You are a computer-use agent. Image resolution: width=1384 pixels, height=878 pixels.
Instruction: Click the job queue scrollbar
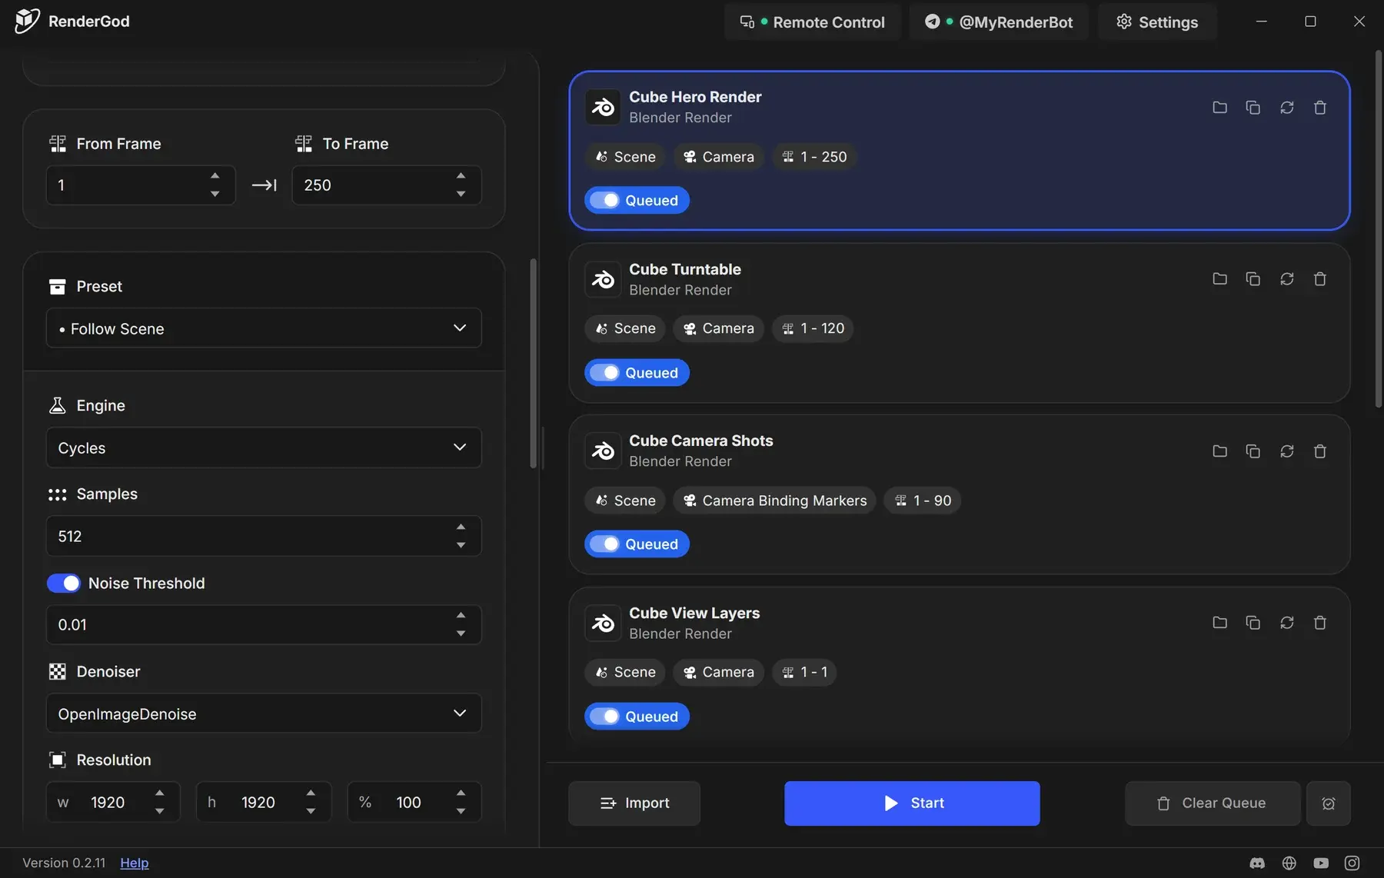1379,229
